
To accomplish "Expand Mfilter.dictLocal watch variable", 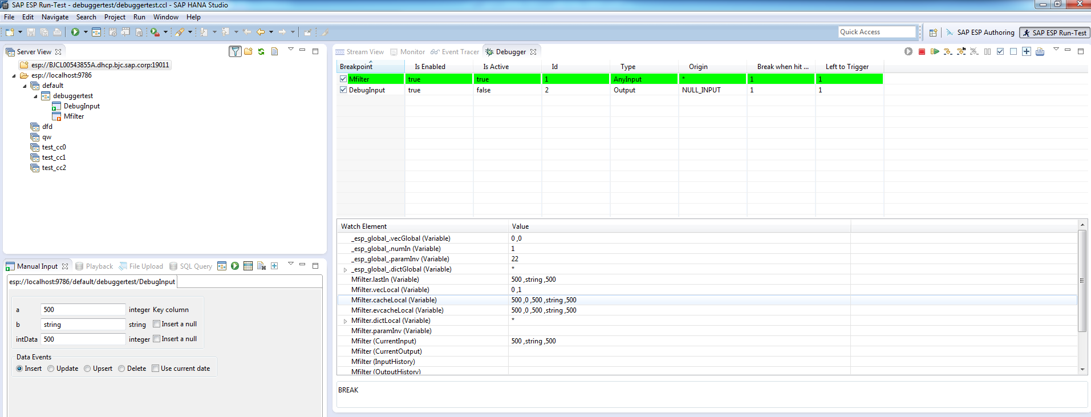I will (x=345, y=321).
